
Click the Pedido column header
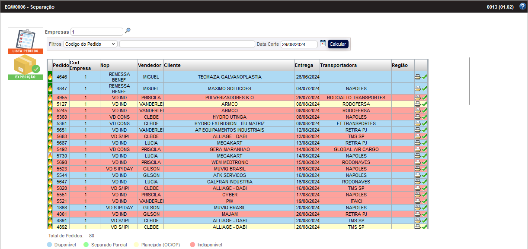click(61, 65)
